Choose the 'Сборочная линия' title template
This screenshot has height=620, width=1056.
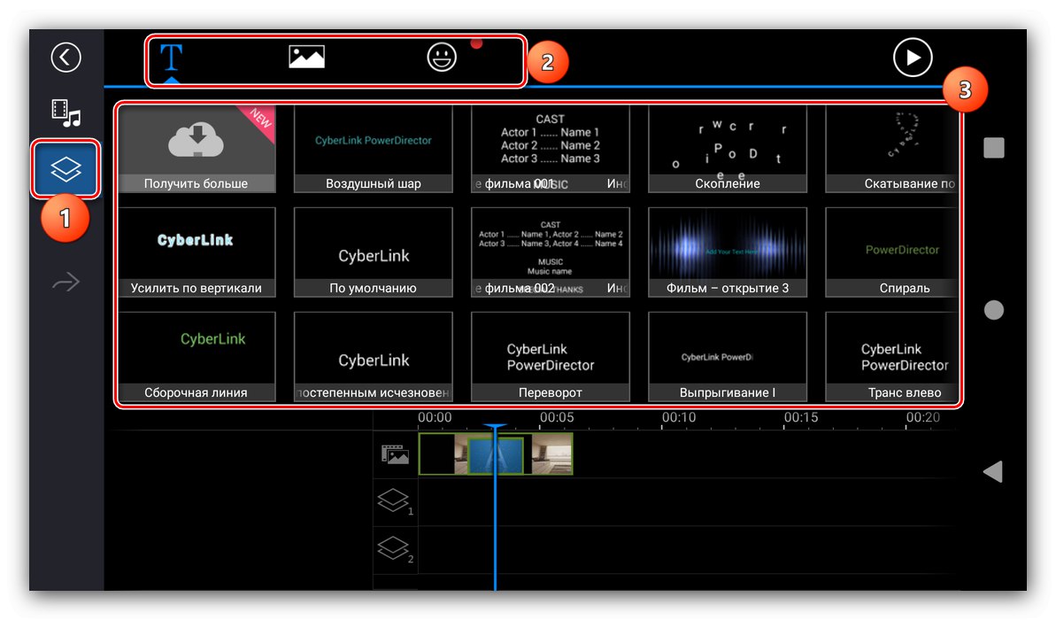pos(197,356)
